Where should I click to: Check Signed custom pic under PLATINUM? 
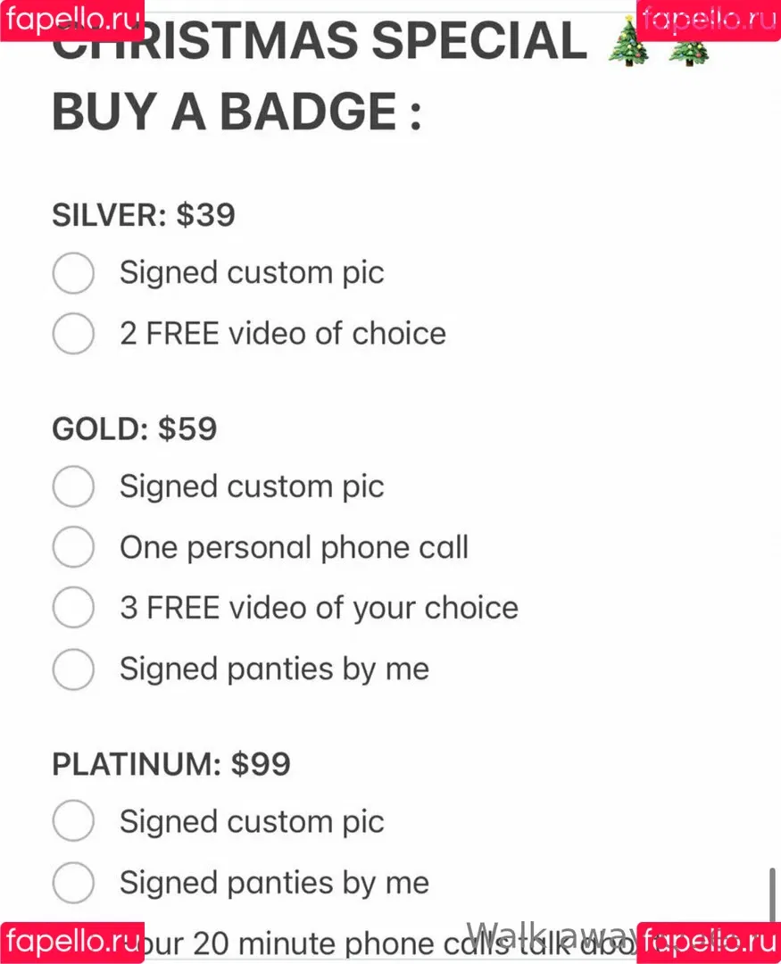[x=73, y=821]
